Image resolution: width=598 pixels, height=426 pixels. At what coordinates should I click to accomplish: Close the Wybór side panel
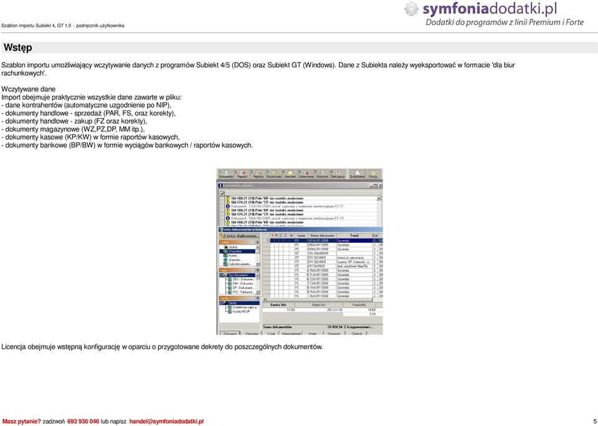pyautogui.click(x=258, y=242)
